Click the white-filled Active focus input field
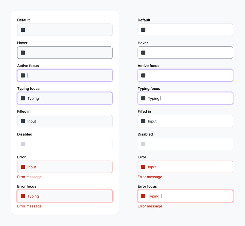Image resolution: width=245 pixels, height=226 pixels. (x=191, y=76)
